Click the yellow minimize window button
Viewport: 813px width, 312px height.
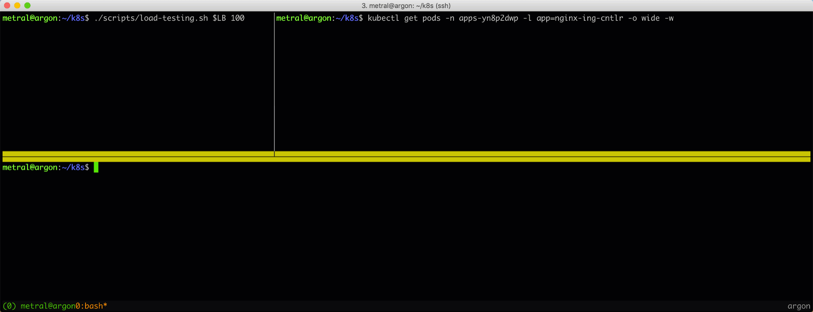point(17,6)
